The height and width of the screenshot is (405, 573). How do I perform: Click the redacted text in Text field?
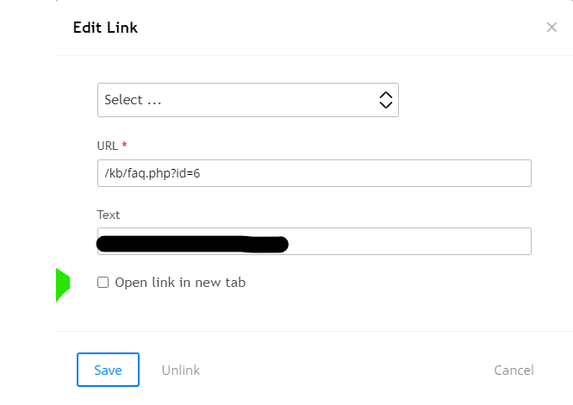[192, 243]
